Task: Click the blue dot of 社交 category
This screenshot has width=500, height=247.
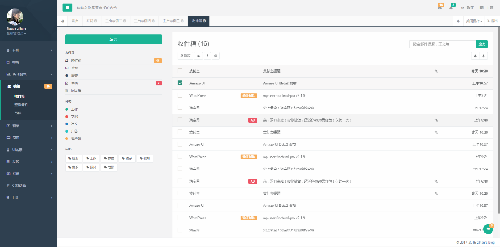Action: click(66, 124)
